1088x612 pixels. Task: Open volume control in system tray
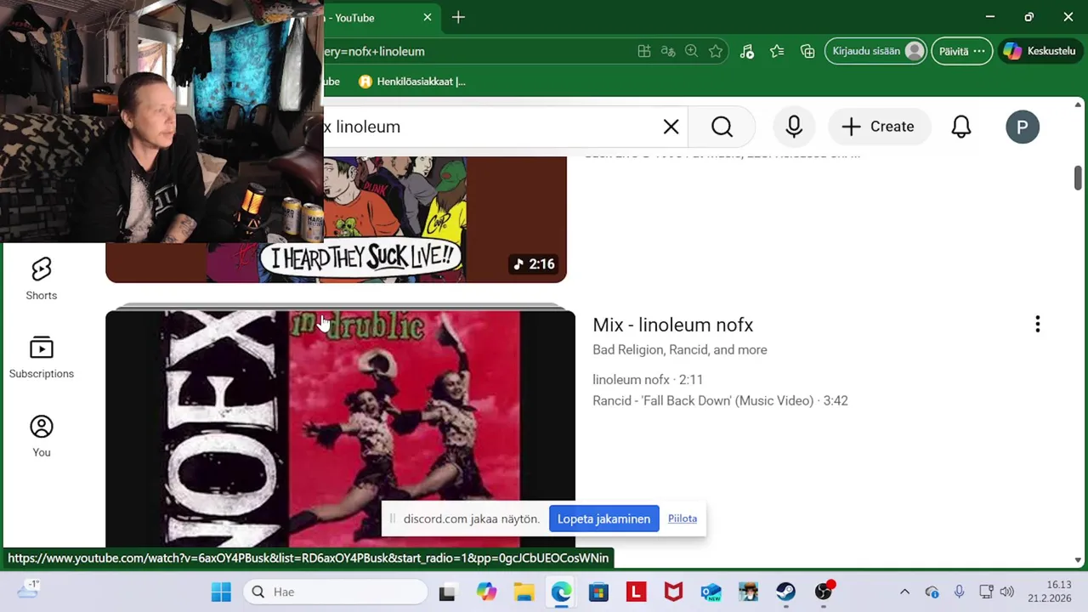click(1007, 592)
